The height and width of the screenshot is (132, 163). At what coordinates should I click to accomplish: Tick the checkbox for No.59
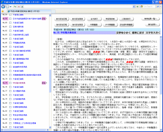10,19
